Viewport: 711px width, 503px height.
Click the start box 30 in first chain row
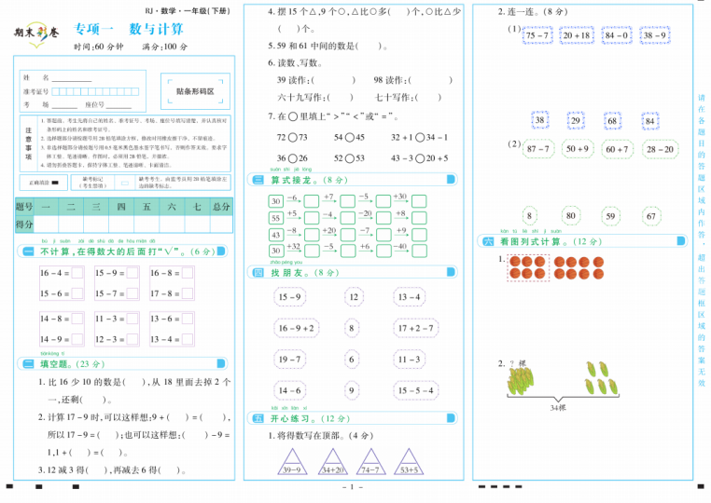[x=275, y=201]
